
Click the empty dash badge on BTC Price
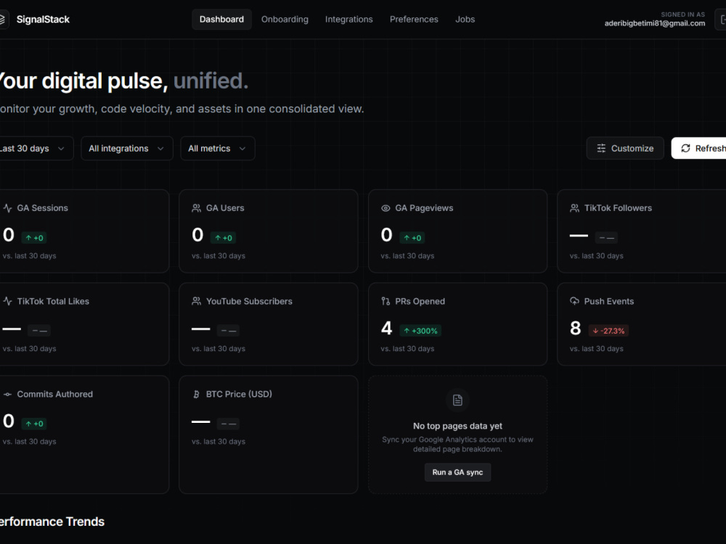click(x=228, y=424)
